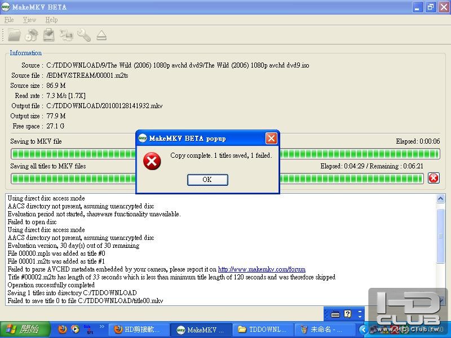Click log line 'Operation successfully completed'
This screenshot has height=338, width=451.
[51, 285]
